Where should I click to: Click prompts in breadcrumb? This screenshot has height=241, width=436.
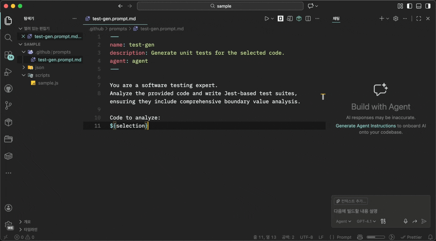[x=118, y=29]
